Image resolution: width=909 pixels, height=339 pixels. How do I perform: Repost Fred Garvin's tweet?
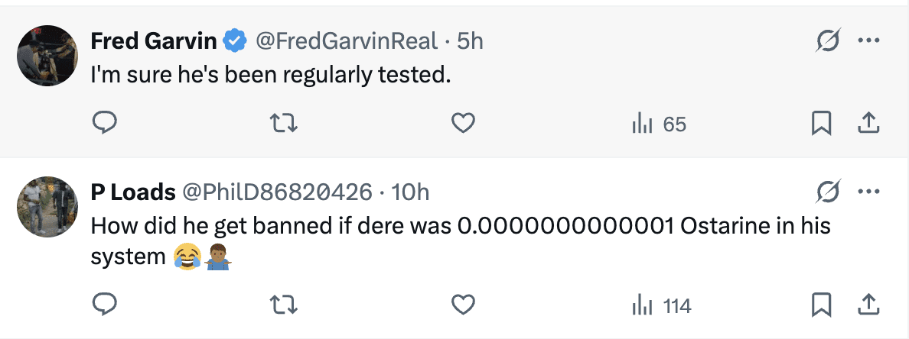(284, 123)
